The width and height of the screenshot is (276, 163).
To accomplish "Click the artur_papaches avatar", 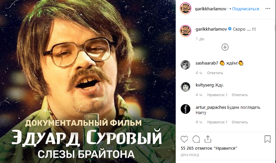I will (186, 109).
